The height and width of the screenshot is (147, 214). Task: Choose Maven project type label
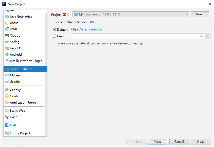pos(15,75)
